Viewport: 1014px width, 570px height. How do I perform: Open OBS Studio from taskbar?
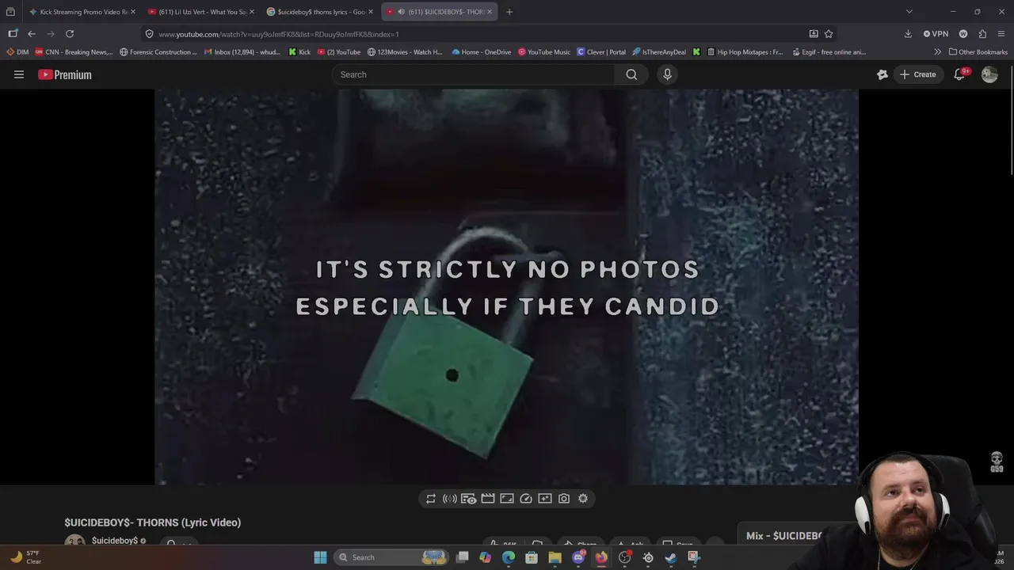click(625, 557)
